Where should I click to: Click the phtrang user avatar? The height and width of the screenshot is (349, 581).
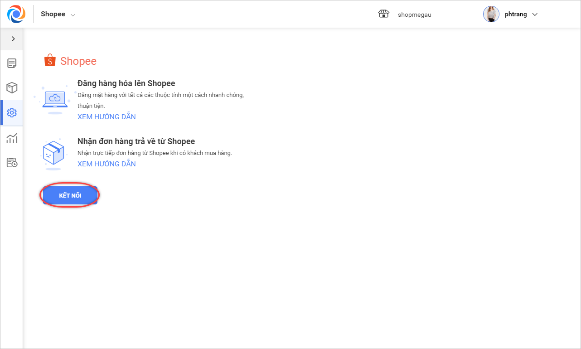point(491,14)
